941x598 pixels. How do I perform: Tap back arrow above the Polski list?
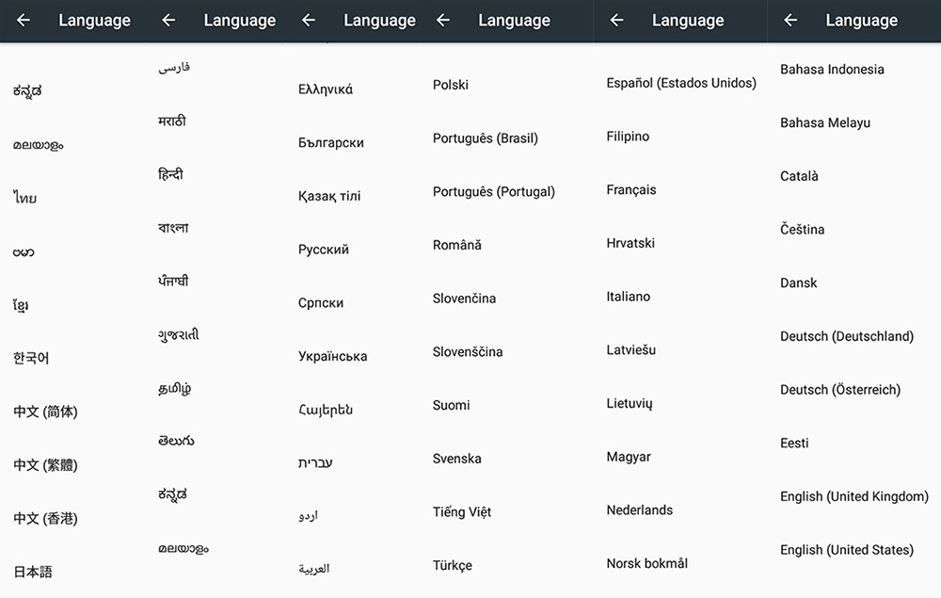pos(443,20)
